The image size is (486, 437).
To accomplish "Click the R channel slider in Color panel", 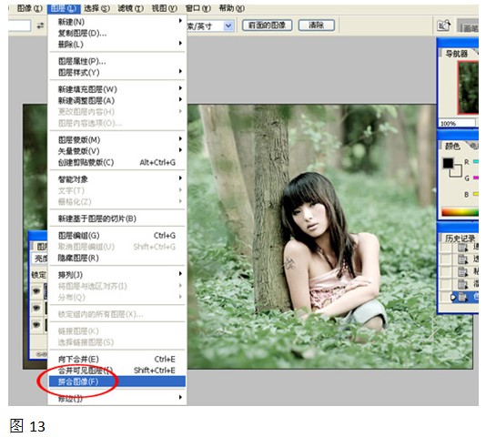I will coord(475,161).
